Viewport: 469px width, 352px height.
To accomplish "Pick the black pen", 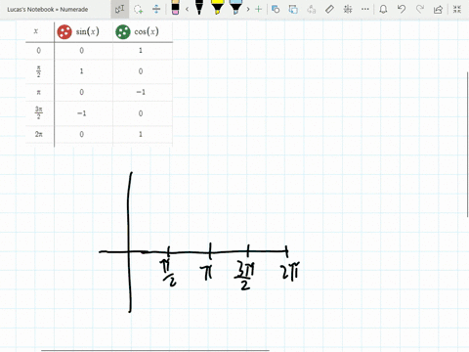I will click(x=199, y=7).
